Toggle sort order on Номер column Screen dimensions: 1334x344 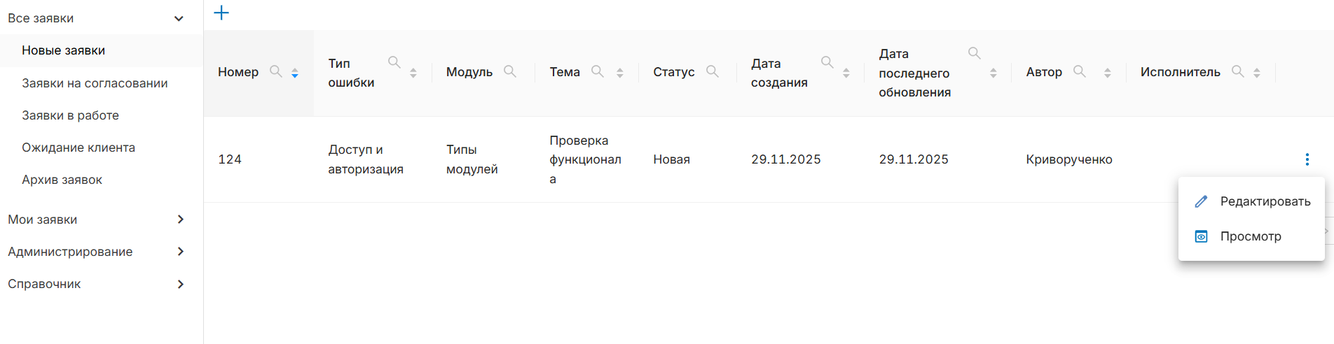point(295,73)
